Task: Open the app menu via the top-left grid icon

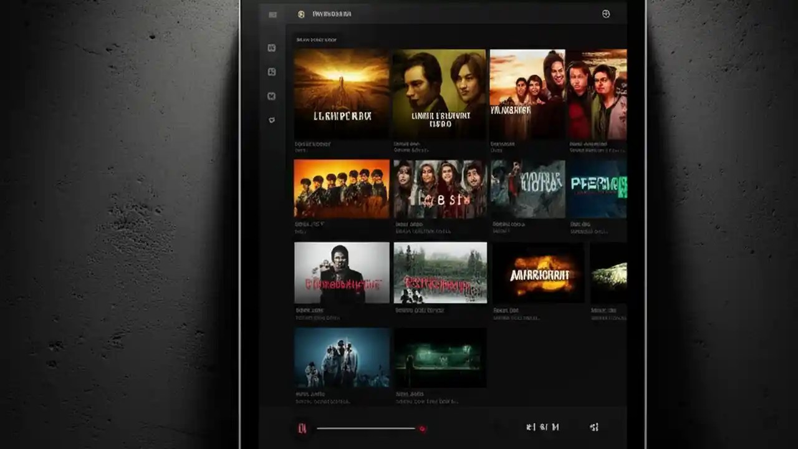Action: tap(272, 14)
